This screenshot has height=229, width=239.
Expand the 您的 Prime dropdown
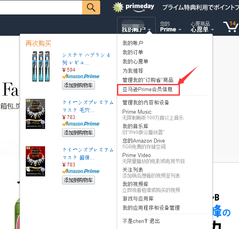(x=171, y=27)
